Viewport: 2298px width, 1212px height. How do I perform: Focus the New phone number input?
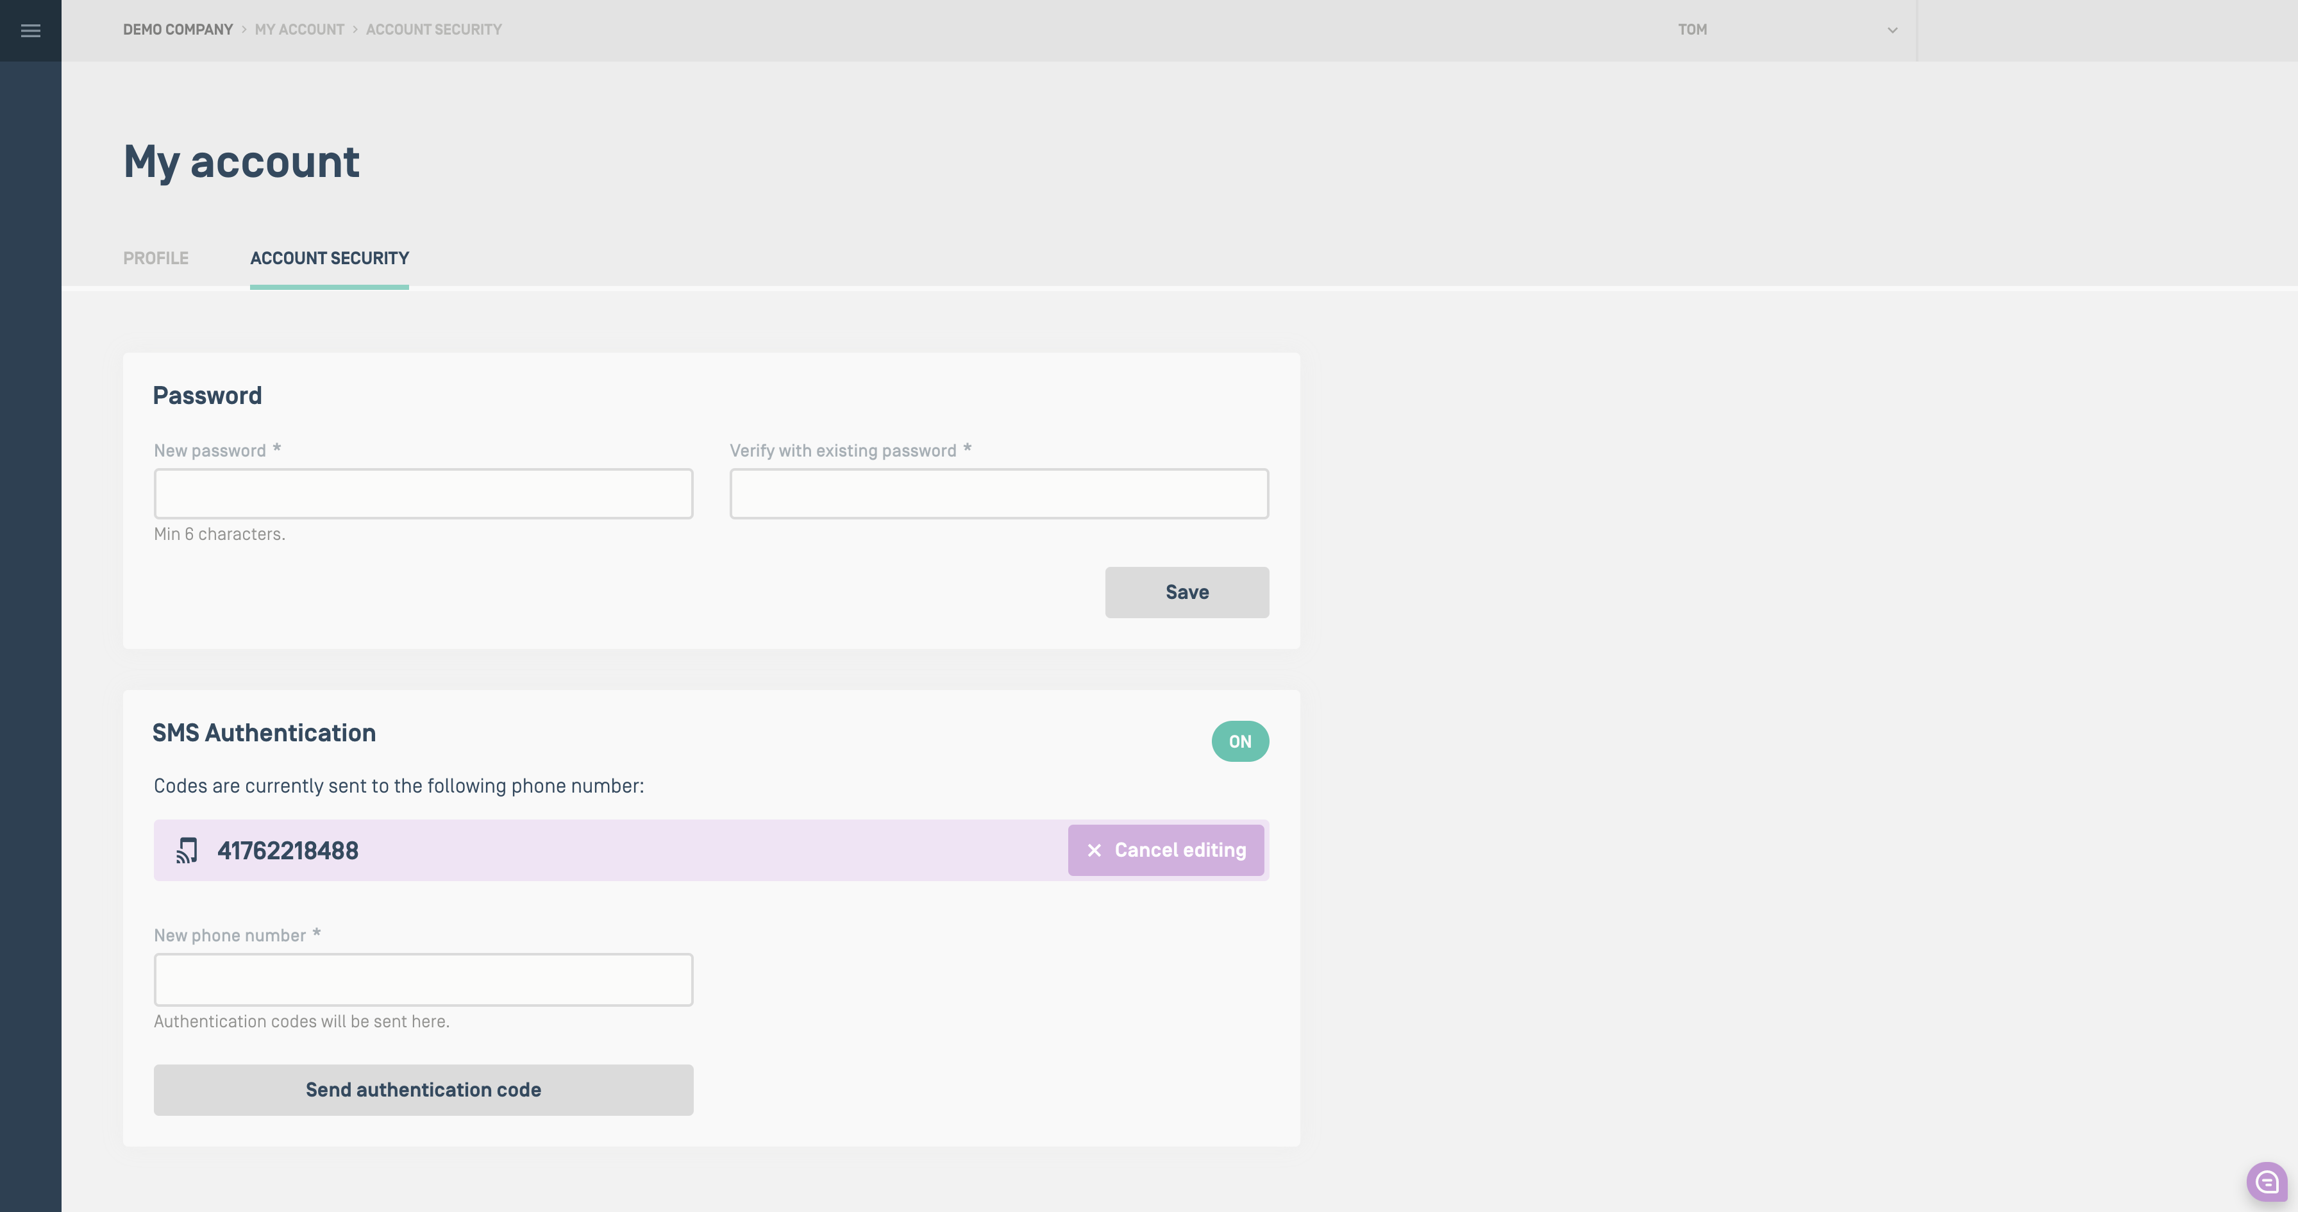click(423, 980)
